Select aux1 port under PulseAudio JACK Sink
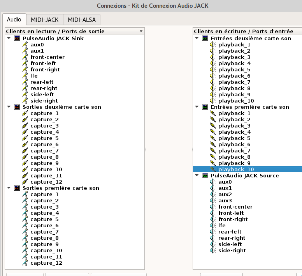This screenshot has height=276, width=302. pyautogui.click(x=37, y=51)
